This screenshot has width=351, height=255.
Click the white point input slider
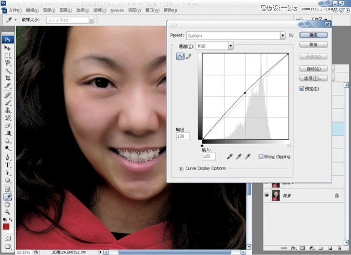(289, 145)
